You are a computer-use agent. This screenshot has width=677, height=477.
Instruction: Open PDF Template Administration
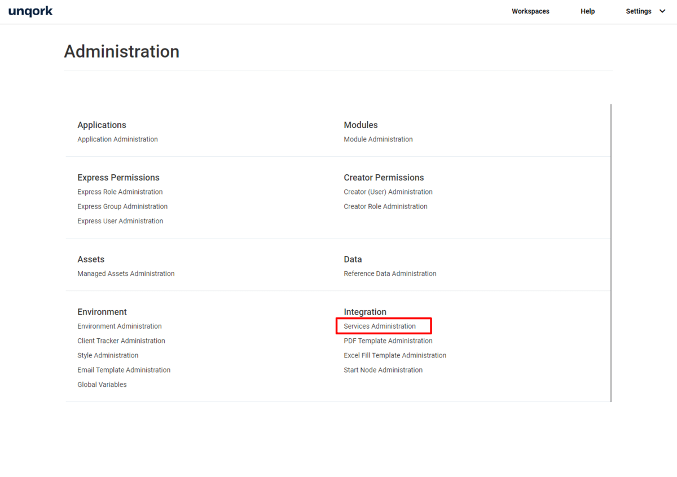coord(388,341)
